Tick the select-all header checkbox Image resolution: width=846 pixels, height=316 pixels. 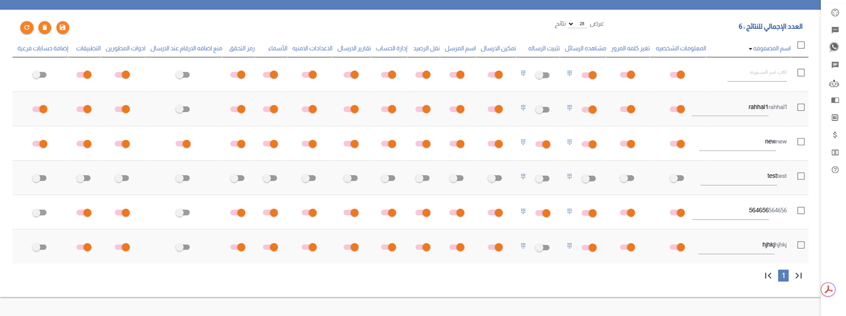801,45
